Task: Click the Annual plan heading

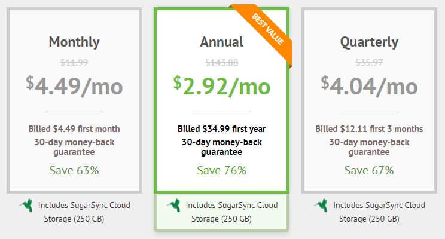Action: pyautogui.click(x=222, y=42)
